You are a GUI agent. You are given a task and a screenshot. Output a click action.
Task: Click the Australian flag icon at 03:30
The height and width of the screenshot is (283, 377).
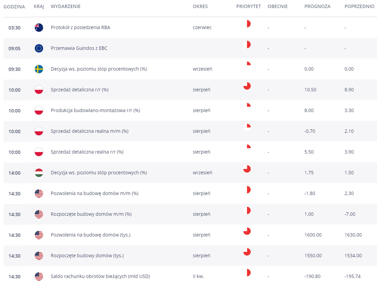pyautogui.click(x=39, y=28)
